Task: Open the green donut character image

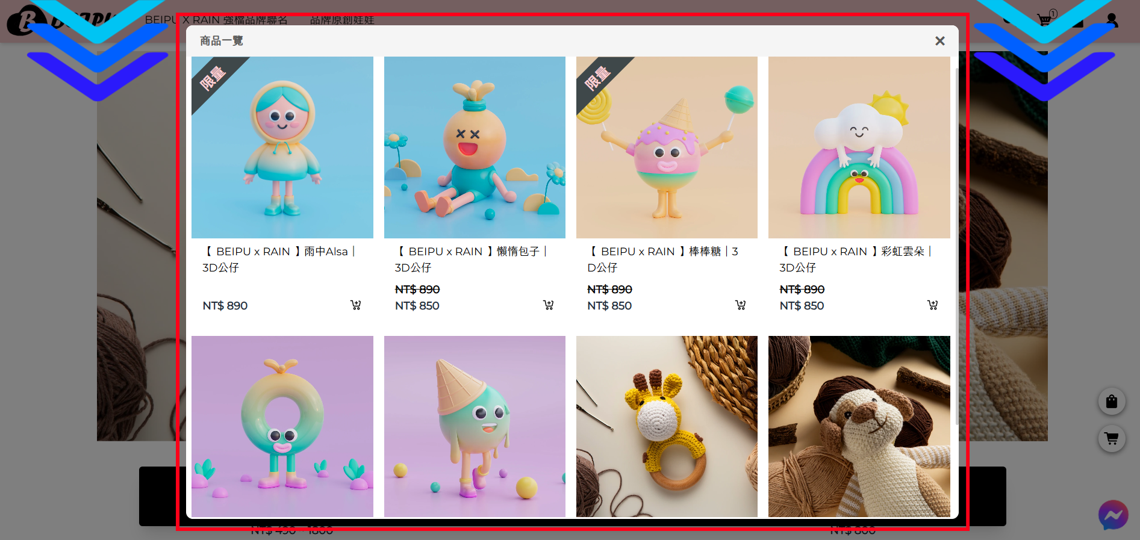Action: pyautogui.click(x=282, y=426)
